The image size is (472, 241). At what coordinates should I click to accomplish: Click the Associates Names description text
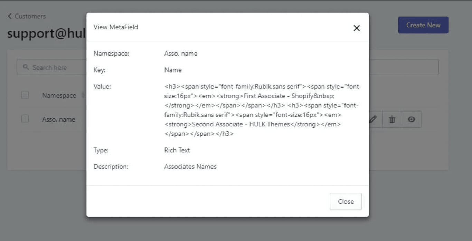pos(190,167)
